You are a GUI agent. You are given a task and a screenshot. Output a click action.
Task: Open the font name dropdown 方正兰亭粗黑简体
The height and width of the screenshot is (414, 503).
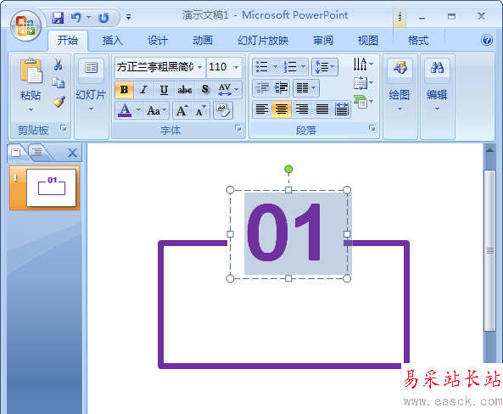click(199, 67)
